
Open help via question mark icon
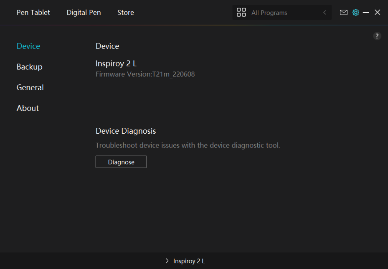pos(377,36)
